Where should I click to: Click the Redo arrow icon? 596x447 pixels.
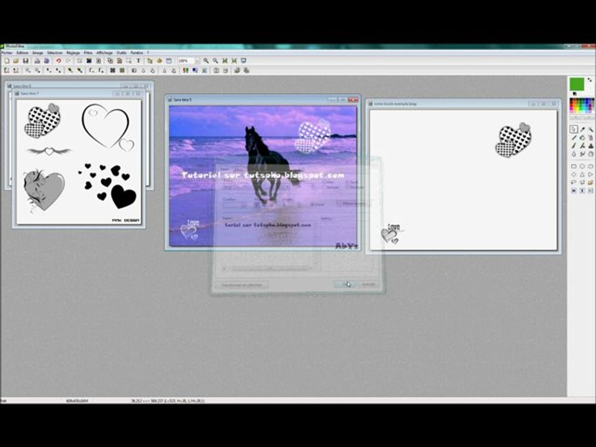point(68,61)
